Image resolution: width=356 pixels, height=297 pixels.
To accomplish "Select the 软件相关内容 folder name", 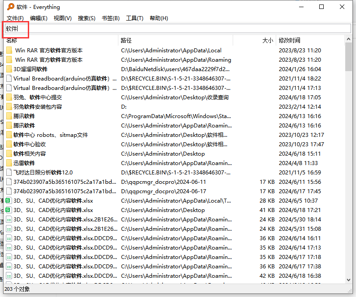I will pos(30,153).
